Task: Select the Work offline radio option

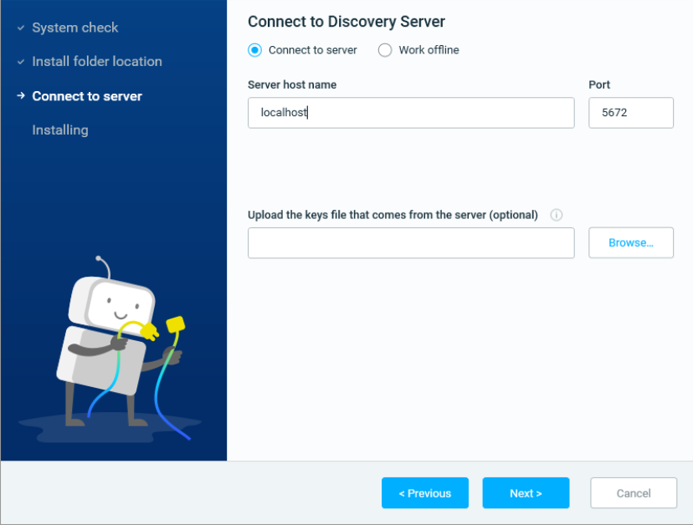Action: coord(384,50)
